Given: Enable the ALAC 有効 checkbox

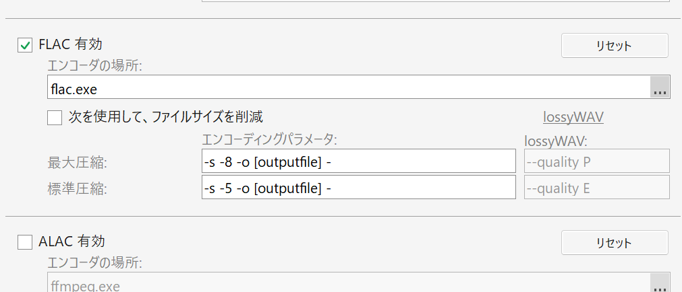Looking at the screenshot, I should click(26, 242).
